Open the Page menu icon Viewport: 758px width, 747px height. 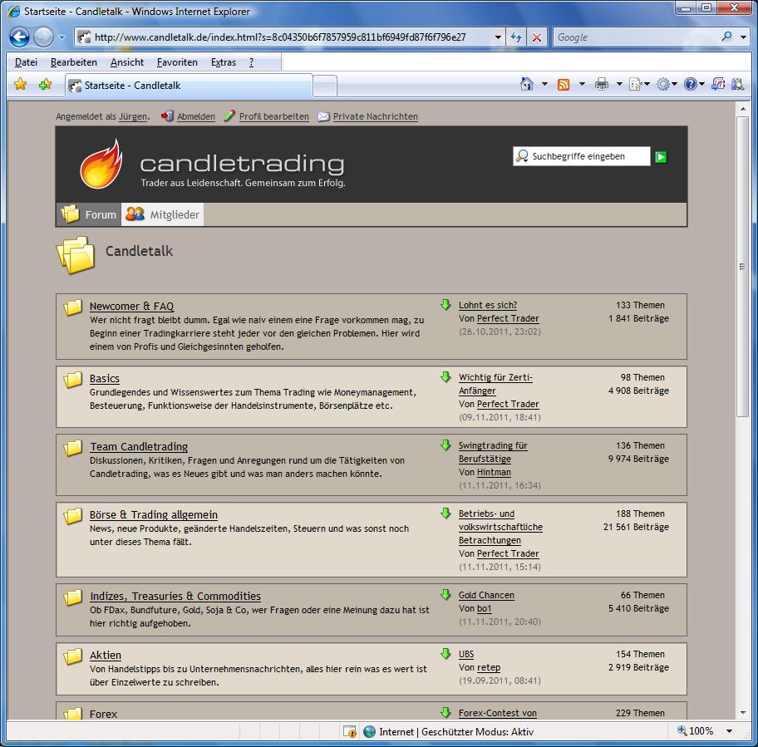639,85
